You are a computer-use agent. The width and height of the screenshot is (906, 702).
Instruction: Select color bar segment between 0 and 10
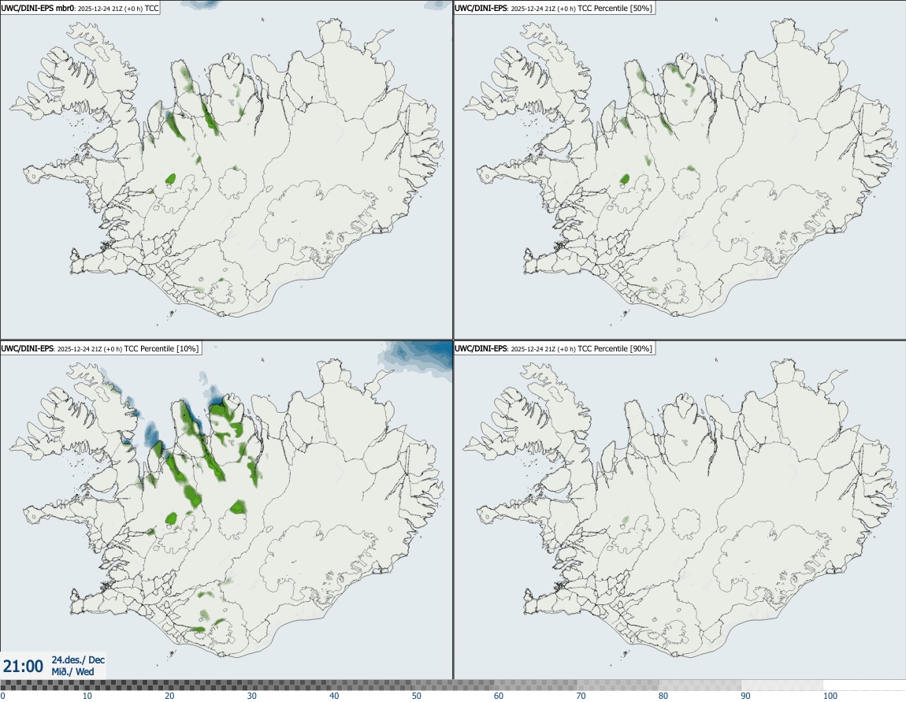point(42,685)
